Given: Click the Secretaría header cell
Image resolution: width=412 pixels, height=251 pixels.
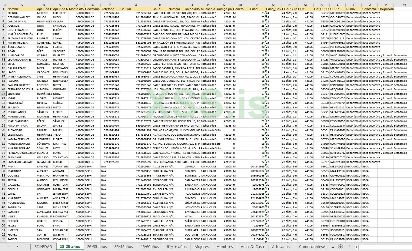Looking at the screenshot, I should coord(92,9).
